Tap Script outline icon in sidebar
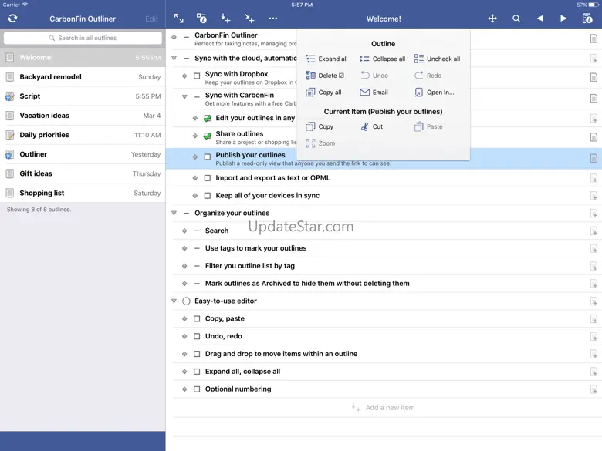The width and height of the screenshot is (602, 451). click(x=9, y=96)
